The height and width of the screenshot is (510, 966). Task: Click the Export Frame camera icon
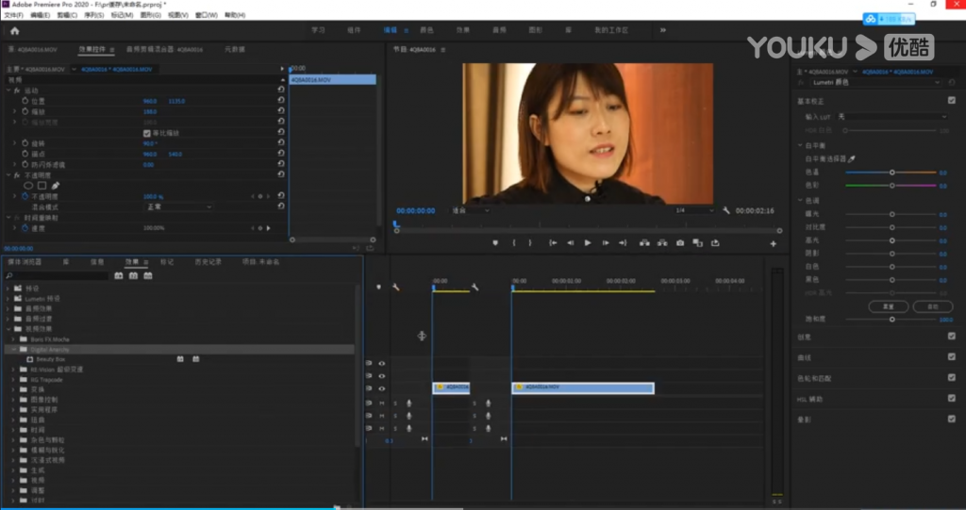tap(680, 243)
